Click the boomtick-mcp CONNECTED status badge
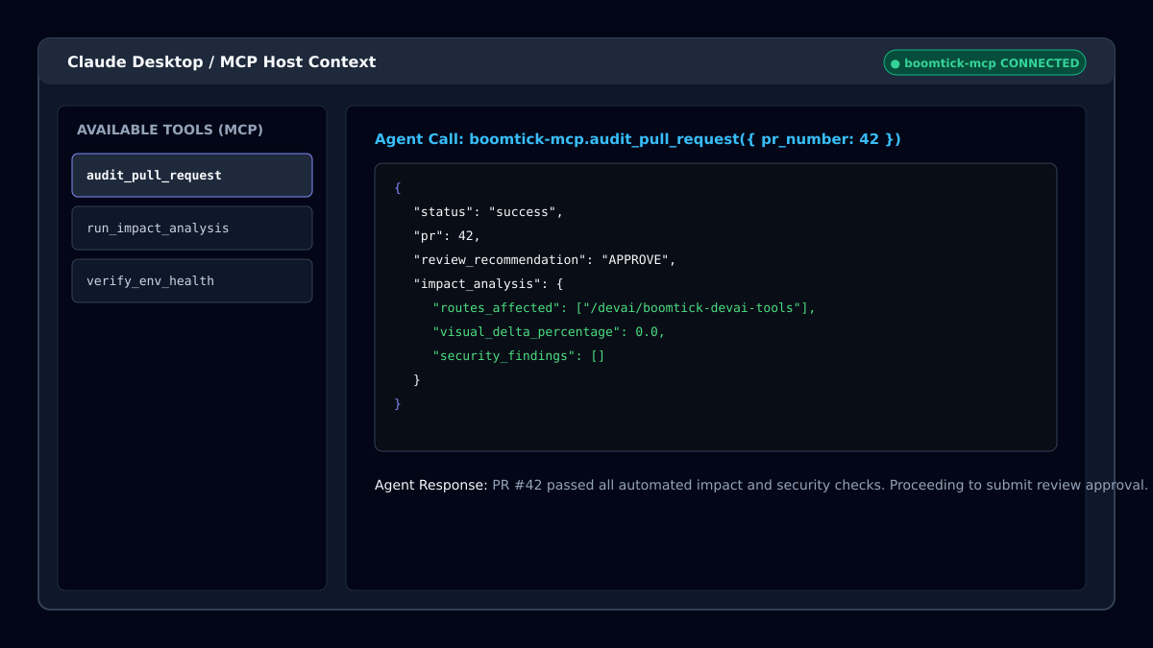Image resolution: width=1153 pixels, height=648 pixels. [985, 62]
